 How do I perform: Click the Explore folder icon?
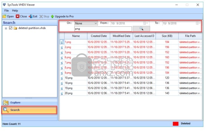6,103
